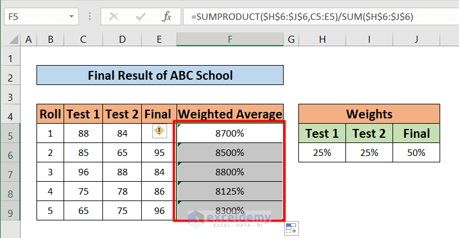
Task: Select column H header
Action: 321,39
